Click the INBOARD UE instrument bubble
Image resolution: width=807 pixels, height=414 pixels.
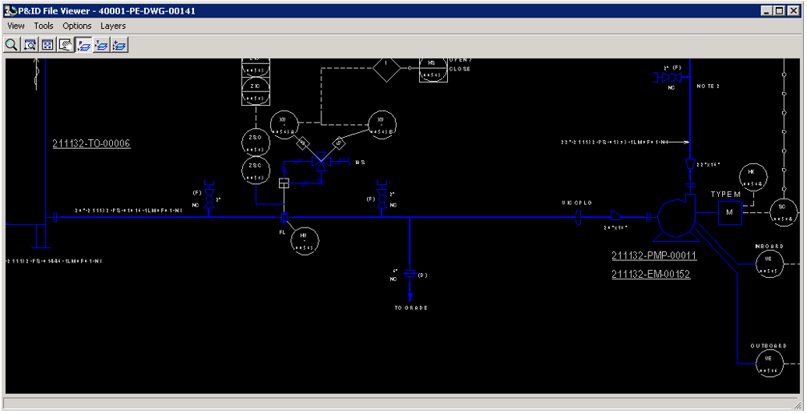pyautogui.click(x=768, y=261)
